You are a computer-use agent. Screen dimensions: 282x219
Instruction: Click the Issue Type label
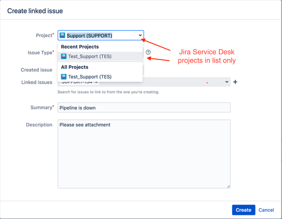coord(40,53)
